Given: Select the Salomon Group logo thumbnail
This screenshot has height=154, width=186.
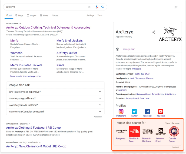Looking at the screenshot, I should click(x=161, y=131).
